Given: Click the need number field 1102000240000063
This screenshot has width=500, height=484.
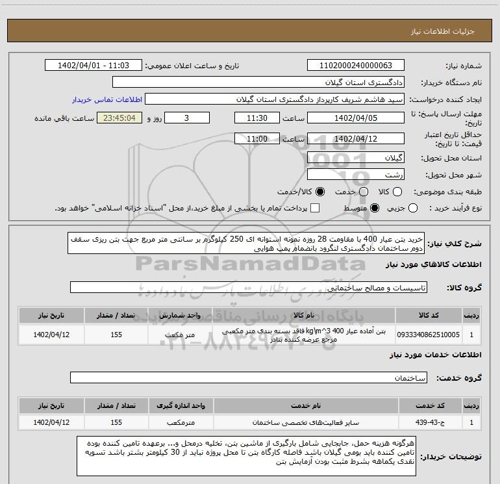Looking at the screenshot, I should [x=356, y=66].
